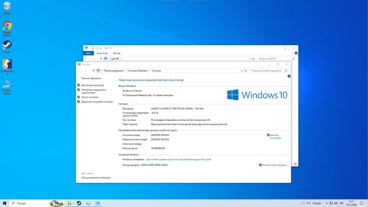The image size is (368, 207).
Task: Open Обслуговування та безпека link
Action: [96, 178]
